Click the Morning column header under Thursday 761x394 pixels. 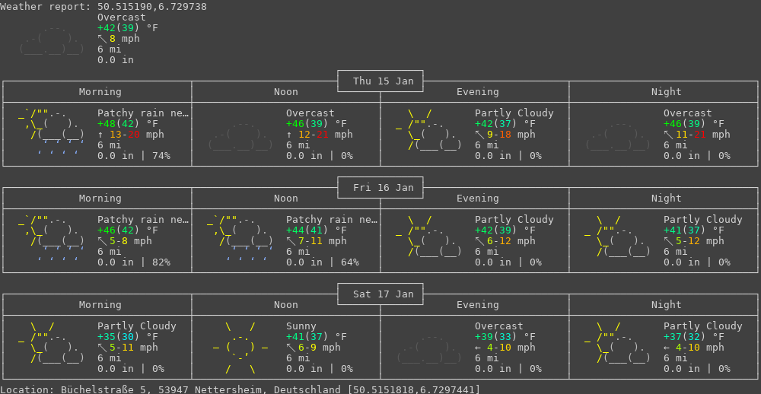click(100, 92)
